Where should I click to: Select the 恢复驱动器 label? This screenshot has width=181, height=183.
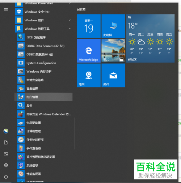(34, 123)
